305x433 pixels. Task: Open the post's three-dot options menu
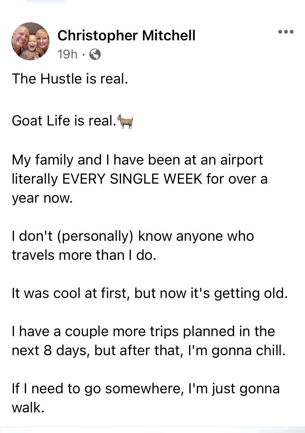pos(286,32)
